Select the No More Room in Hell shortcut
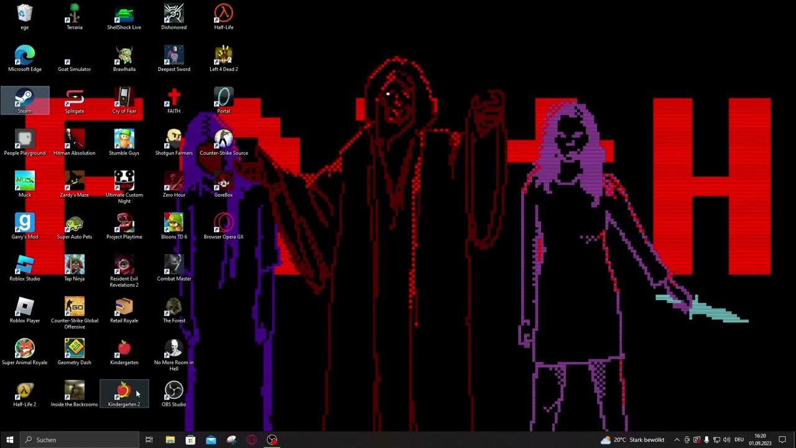 click(174, 355)
